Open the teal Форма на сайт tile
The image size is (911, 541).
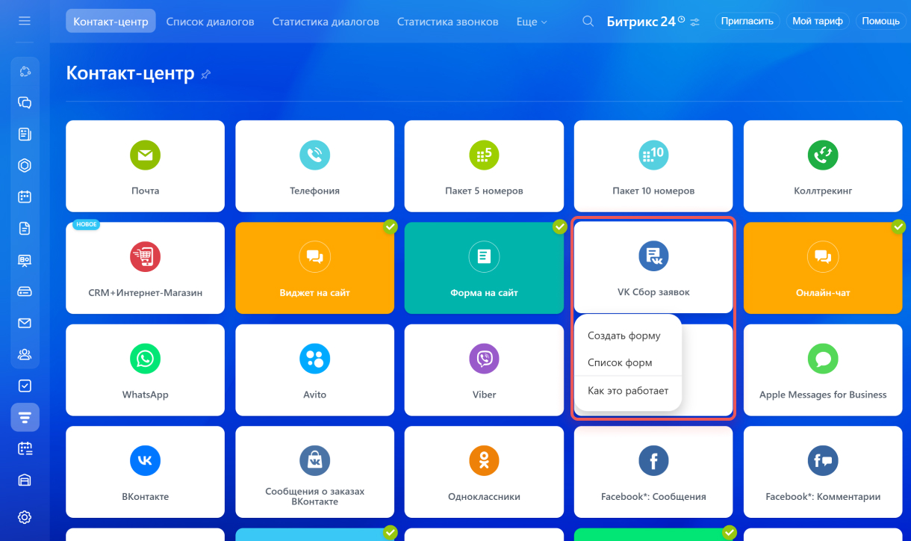484,268
